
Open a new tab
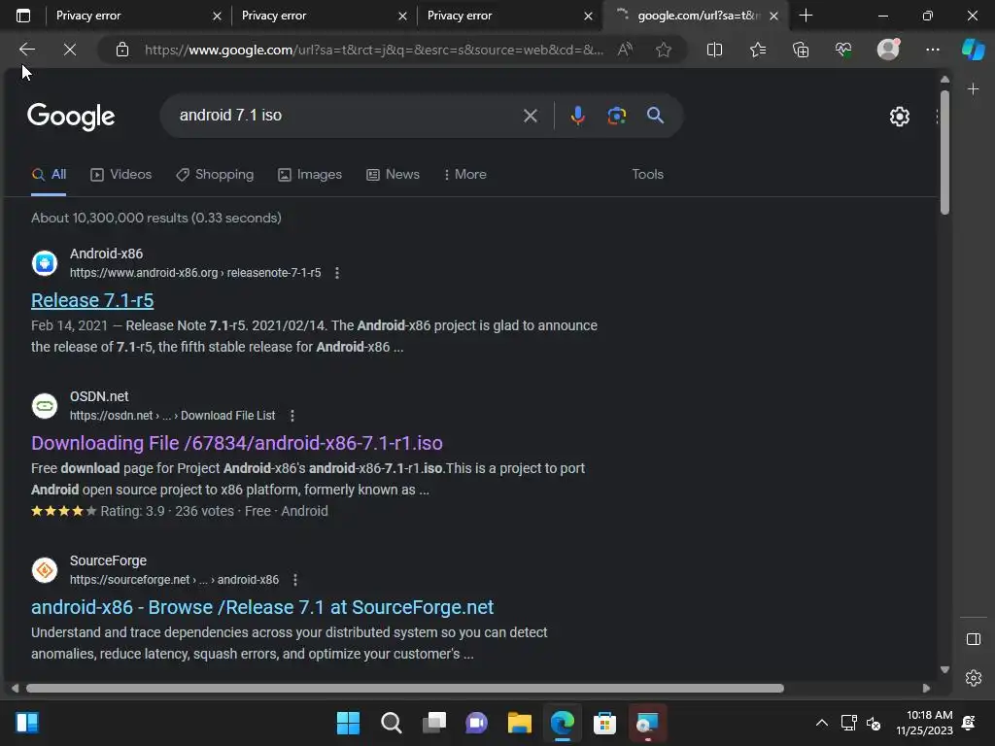tap(806, 16)
